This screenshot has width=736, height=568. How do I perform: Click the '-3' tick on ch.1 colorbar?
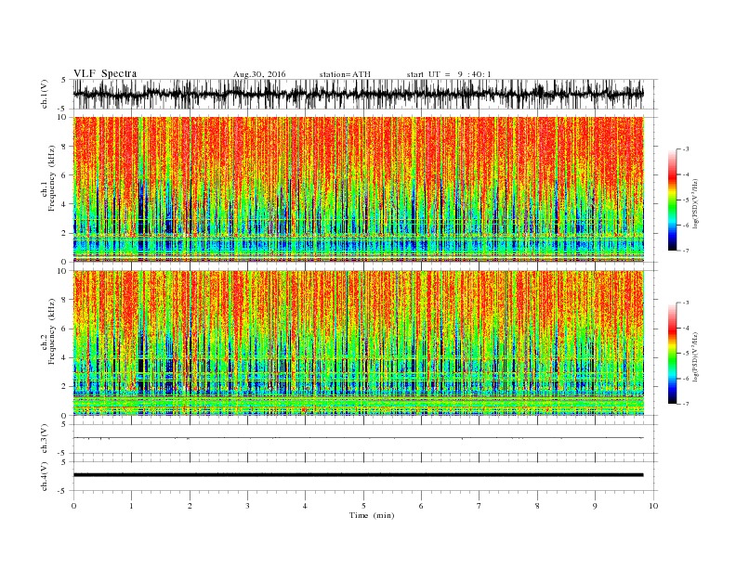(686, 149)
